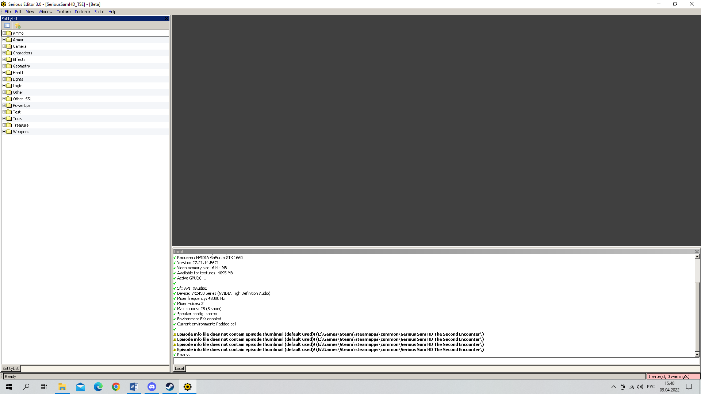Expand the Ammo folder
The height and width of the screenshot is (394, 701).
(x=4, y=33)
